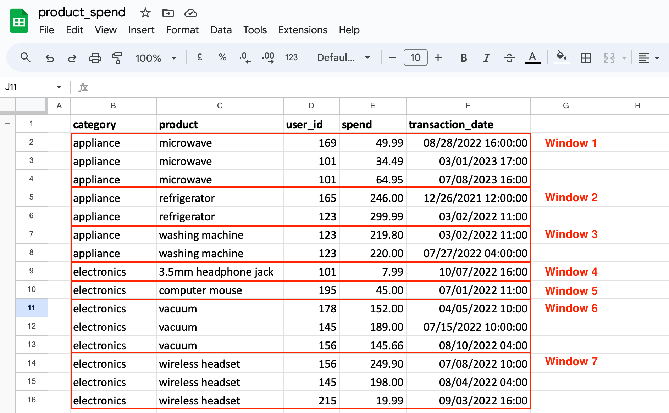Viewport: 669px width, 413px height.
Task: Star the product_spend spreadsheet
Action: pyautogui.click(x=145, y=13)
